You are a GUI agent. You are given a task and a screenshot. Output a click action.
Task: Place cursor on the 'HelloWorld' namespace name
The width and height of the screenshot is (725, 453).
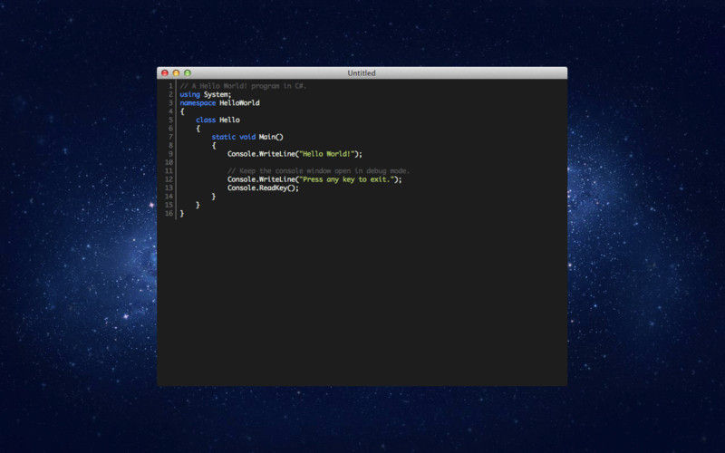[x=239, y=103]
